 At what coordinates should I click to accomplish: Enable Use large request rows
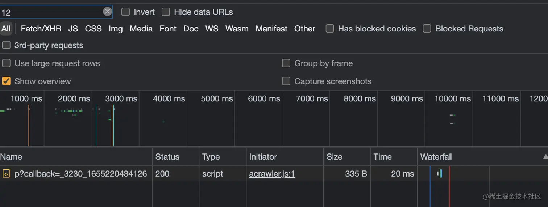click(6, 63)
